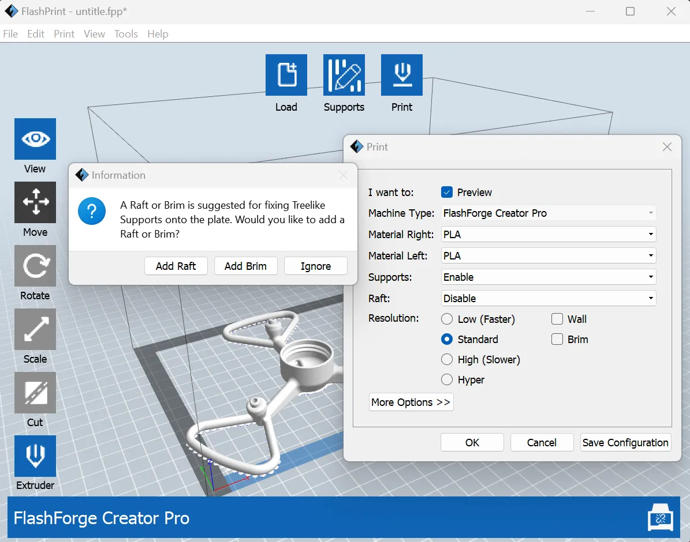The height and width of the screenshot is (542, 690).
Task: Click the question mark information icon
Action: click(92, 212)
